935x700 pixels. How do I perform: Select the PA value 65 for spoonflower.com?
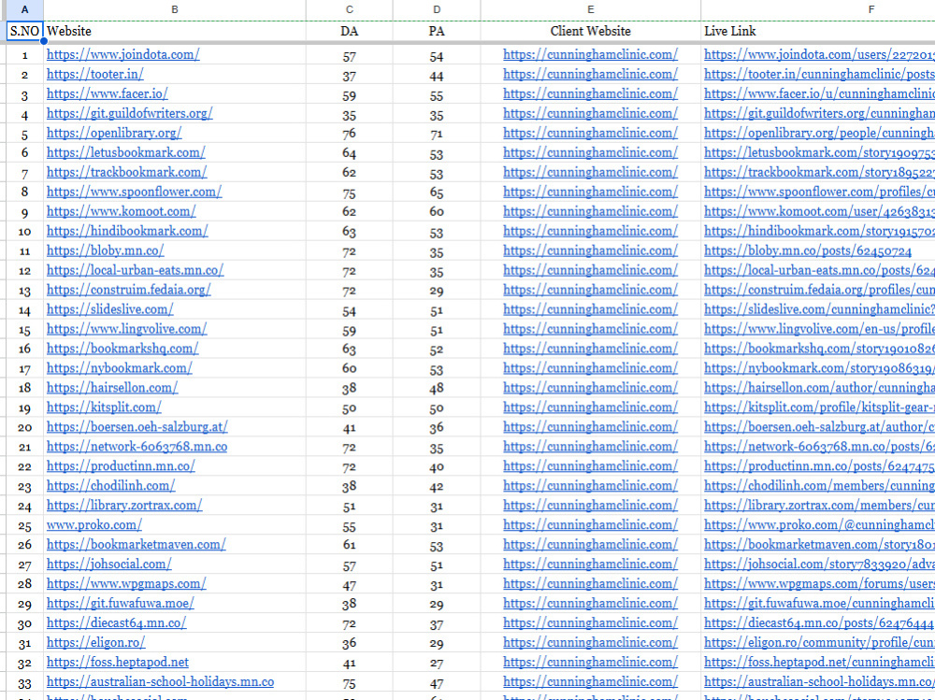(437, 193)
